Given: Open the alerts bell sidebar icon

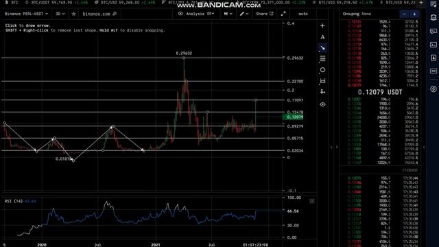Looking at the screenshot, I should [433, 18].
